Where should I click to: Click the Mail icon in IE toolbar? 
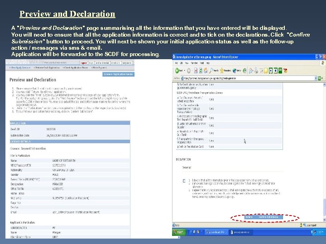250,71
